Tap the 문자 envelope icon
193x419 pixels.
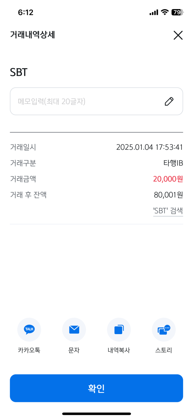[74, 330]
